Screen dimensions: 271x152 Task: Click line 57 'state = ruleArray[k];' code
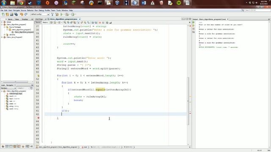tap(90, 97)
